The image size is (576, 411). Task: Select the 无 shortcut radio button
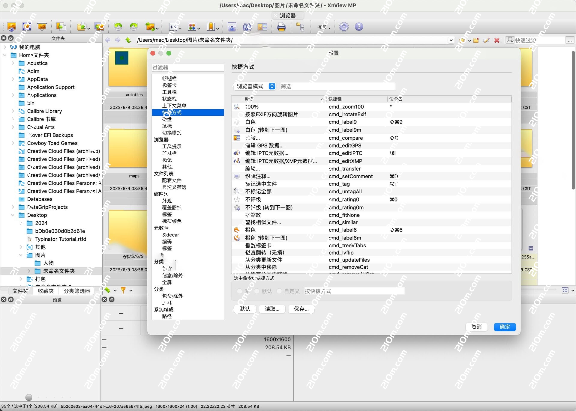click(x=239, y=291)
